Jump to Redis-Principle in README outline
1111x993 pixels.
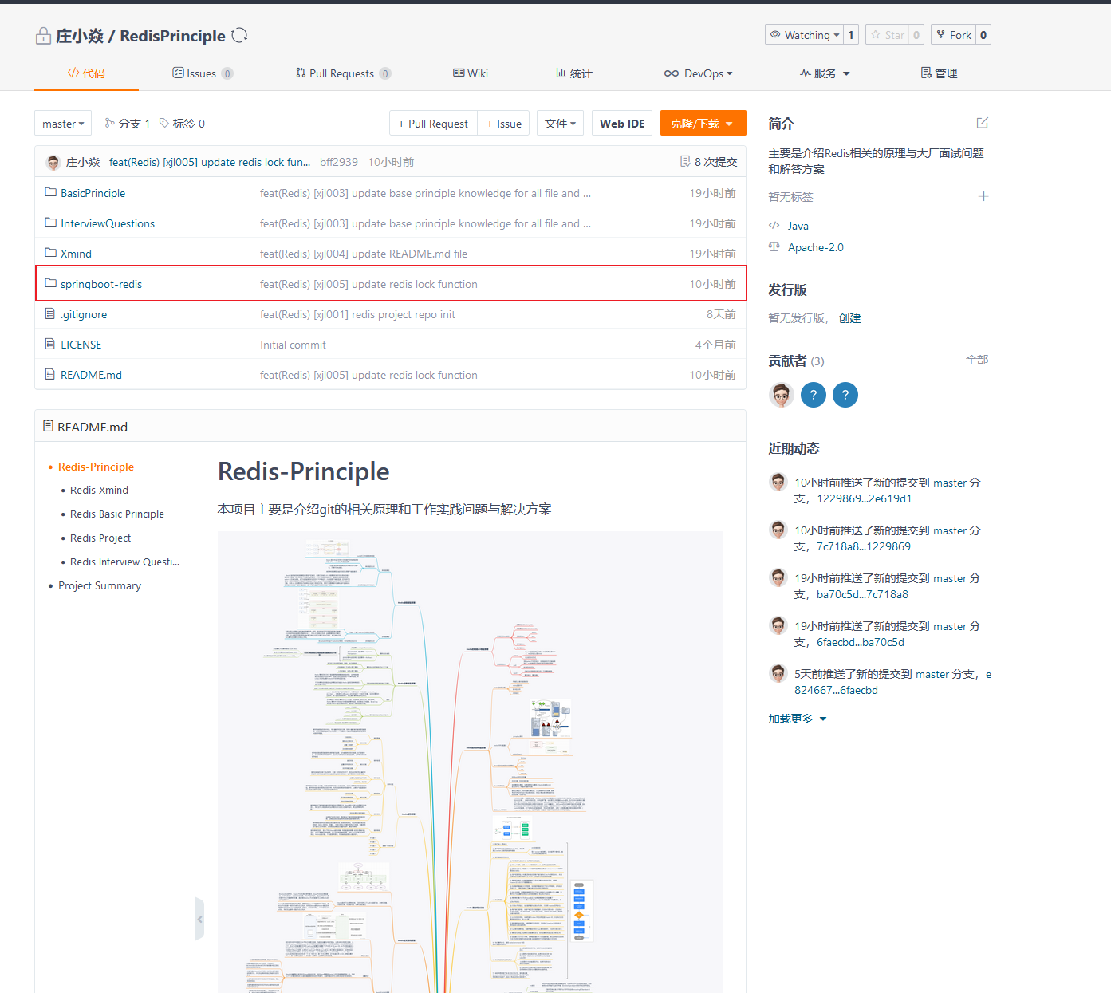pos(96,467)
